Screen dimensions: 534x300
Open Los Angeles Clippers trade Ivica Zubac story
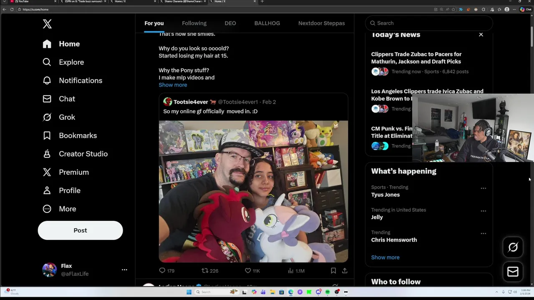427,95
